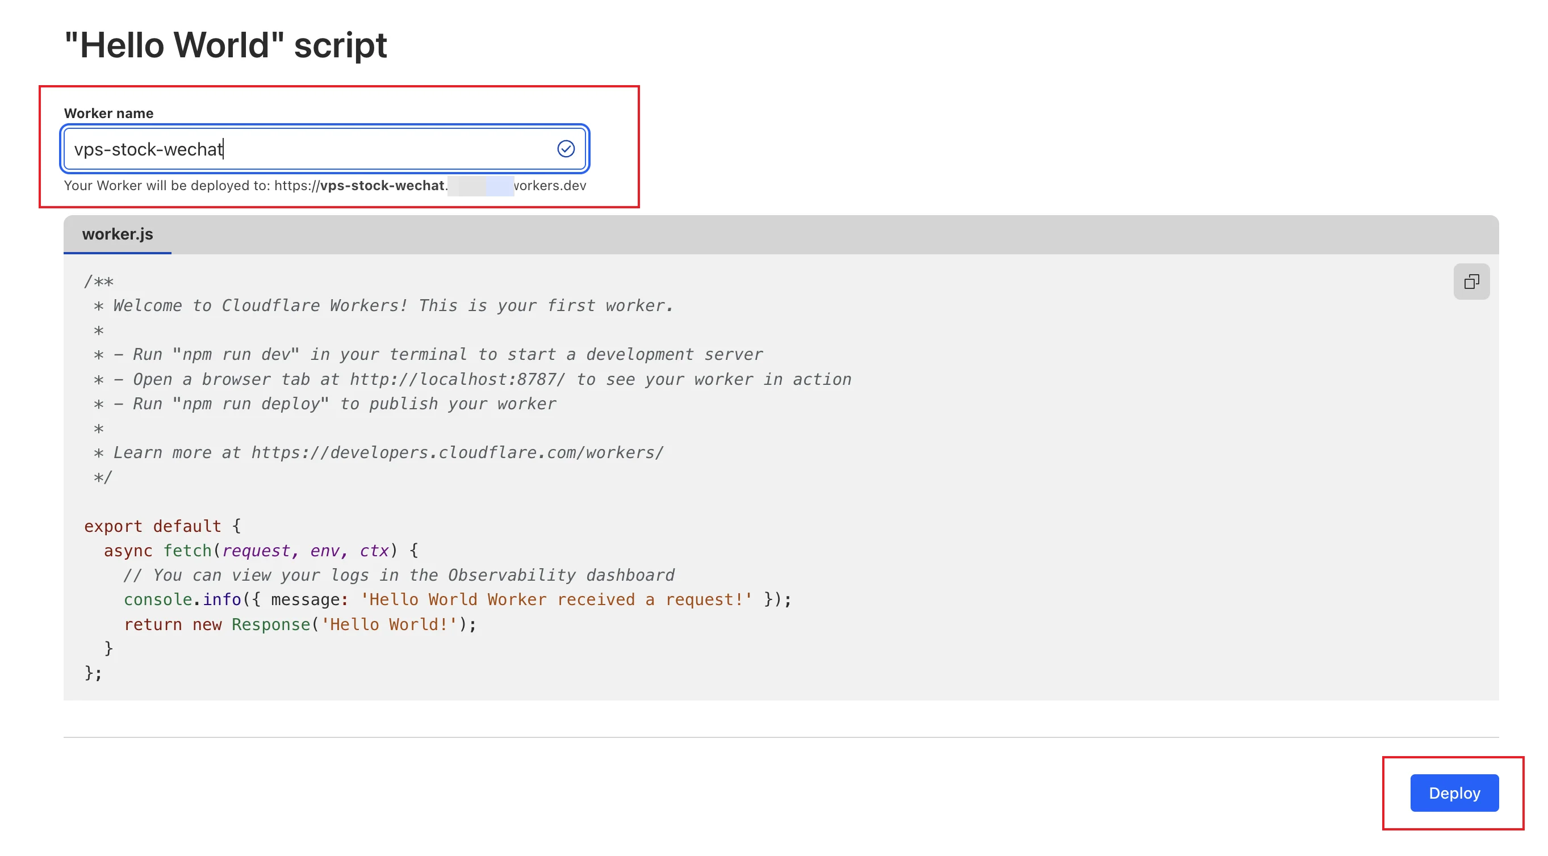
Task: Click the Worker name label
Action: click(108, 113)
